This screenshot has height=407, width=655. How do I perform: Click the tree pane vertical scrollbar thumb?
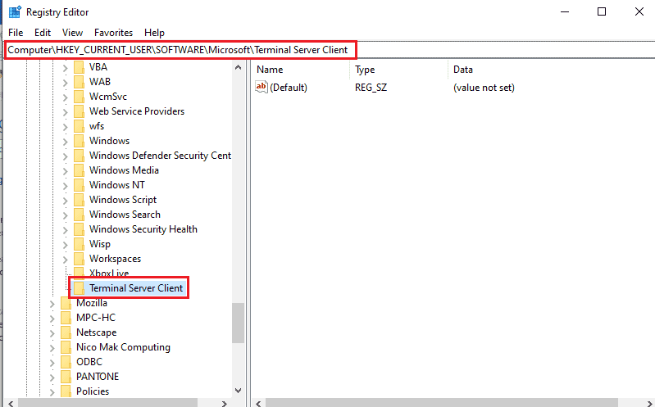[x=238, y=323]
